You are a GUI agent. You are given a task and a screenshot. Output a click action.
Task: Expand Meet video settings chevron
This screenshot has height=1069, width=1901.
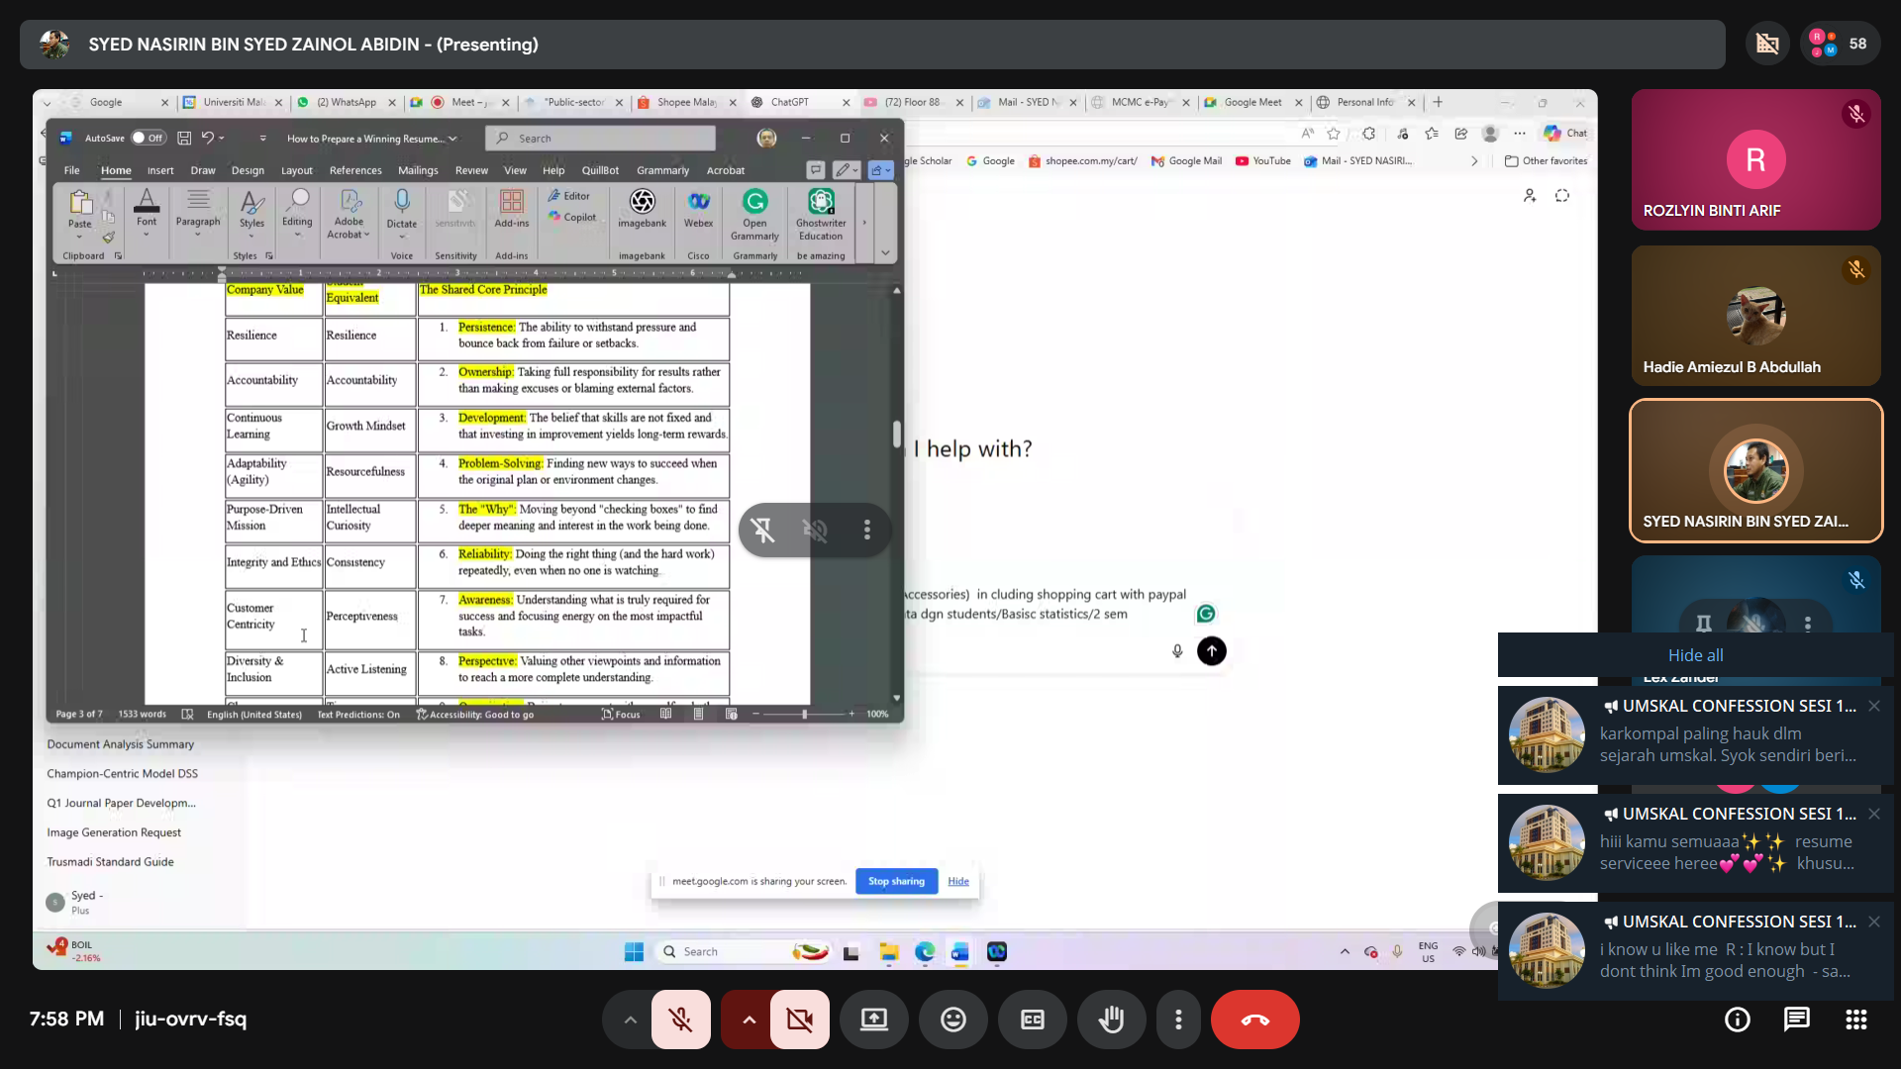tap(749, 1020)
